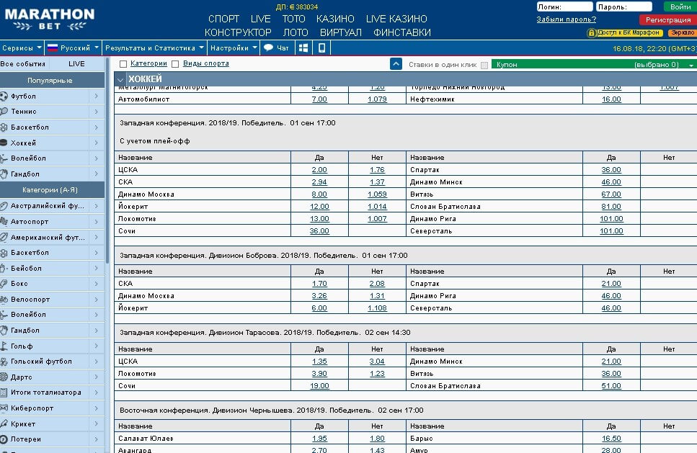The image size is (697, 453).
Task: Click the Зеркало button
Action: click(x=682, y=33)
